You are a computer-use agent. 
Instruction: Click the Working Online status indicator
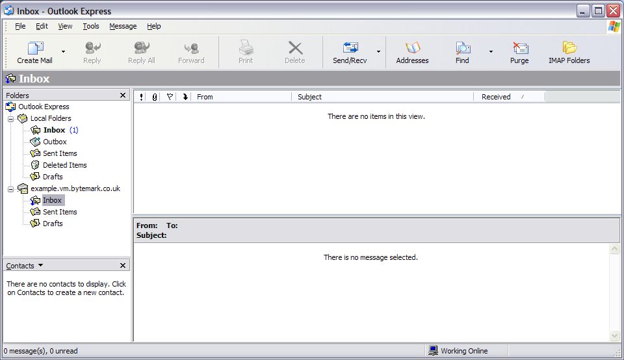458,351
